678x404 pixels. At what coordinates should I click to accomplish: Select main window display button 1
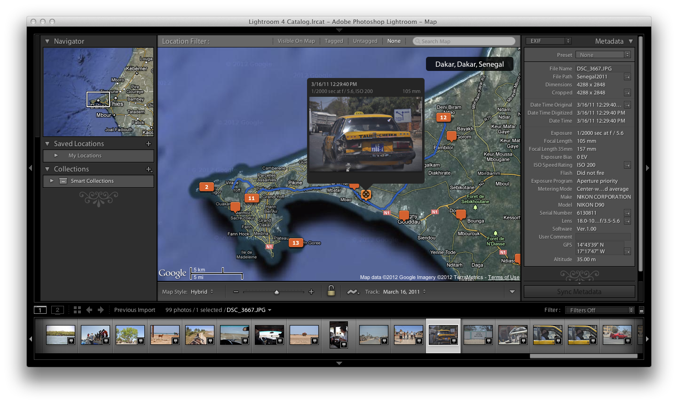pyautogui.click(x=40, y=310)
